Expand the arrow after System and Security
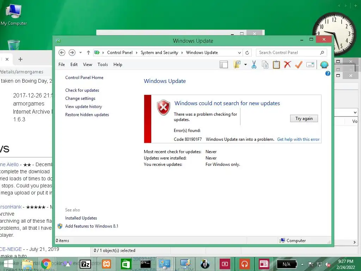 182,53
